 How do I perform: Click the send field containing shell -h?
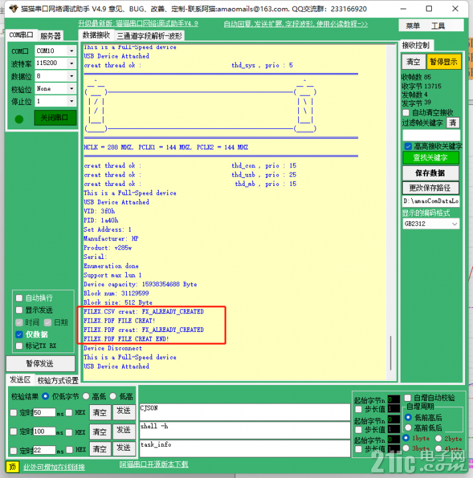(x=245, y=430)
